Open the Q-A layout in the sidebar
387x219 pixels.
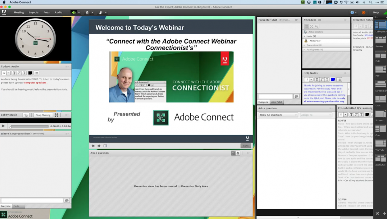tap(380, 128)
